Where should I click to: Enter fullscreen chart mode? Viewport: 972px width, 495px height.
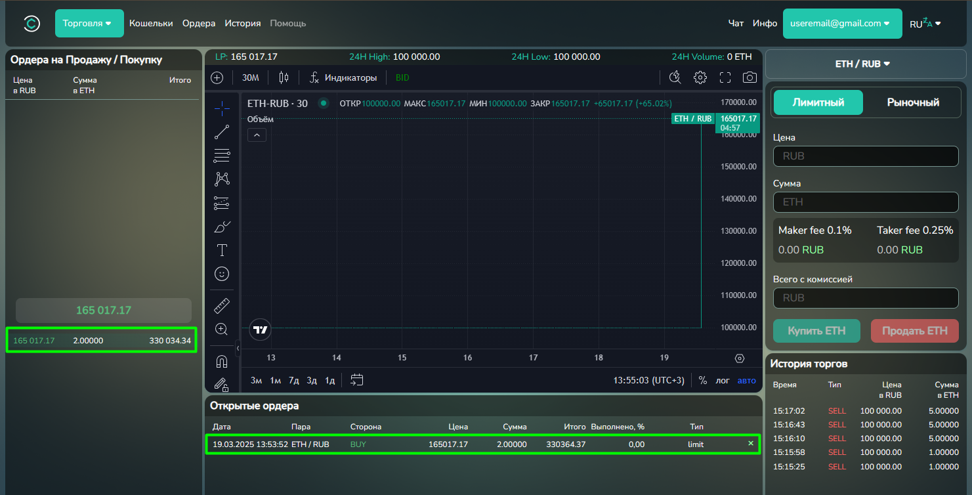[x=725, y=77]
